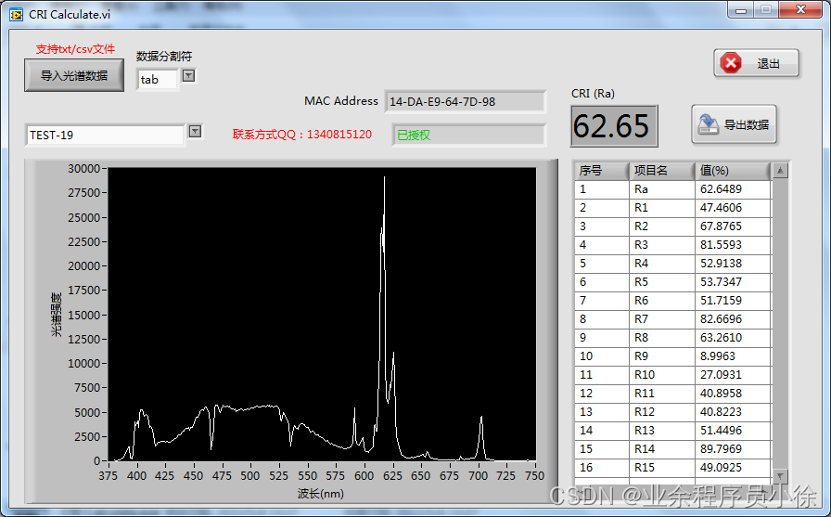Click the 值(%) column header
Screen dimensions: 831x517
(x=733, y=171)
